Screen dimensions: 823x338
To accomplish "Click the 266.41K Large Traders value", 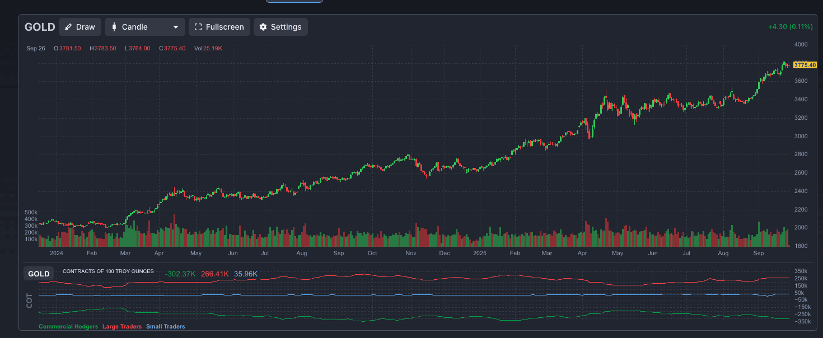I will (214, 274).
